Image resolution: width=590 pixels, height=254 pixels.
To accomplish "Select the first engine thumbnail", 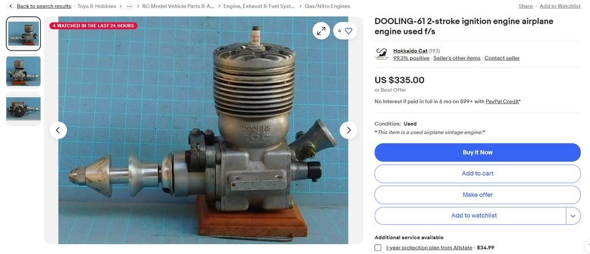I will pyautogui.click(x=23, y=34).
